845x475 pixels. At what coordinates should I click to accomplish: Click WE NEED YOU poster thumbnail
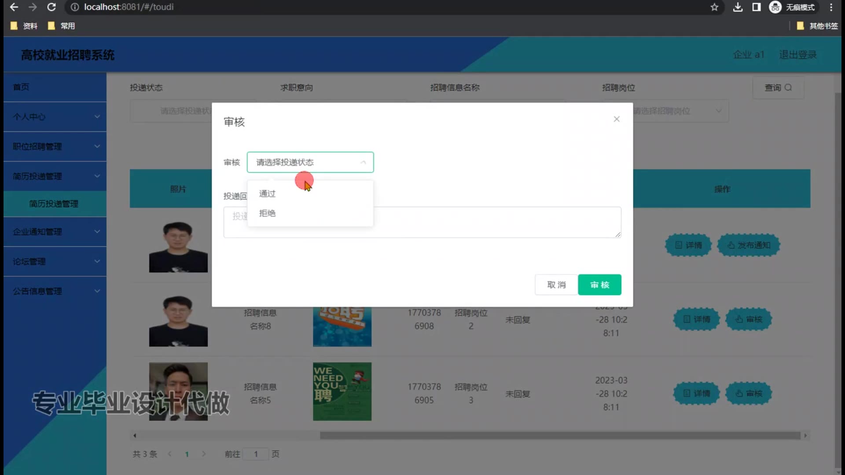pyautogui.click(x=342, y=391)
